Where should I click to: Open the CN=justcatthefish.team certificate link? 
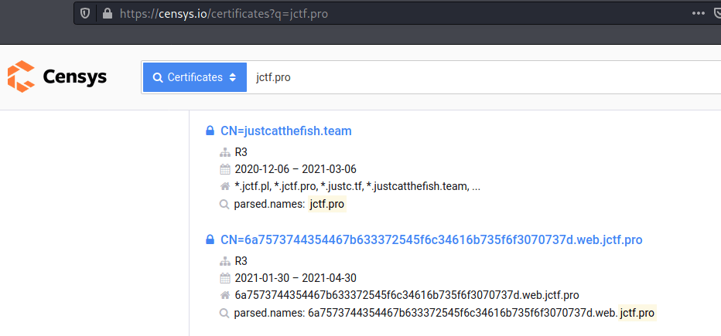tap(285, 131)
